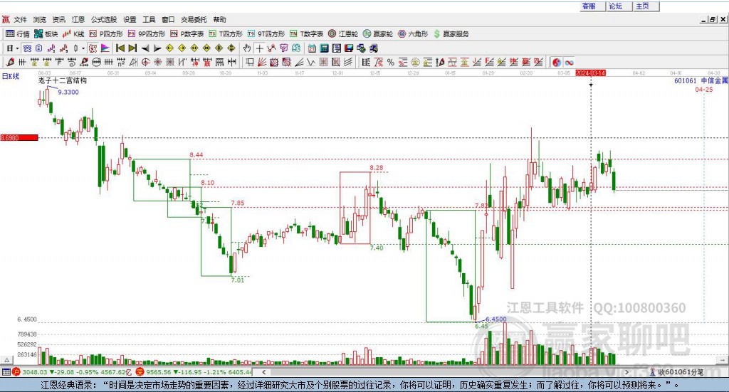Viewport: 729px width, 392px height.
Task: Open the T四方形 tool
Action: click(226, 34)
